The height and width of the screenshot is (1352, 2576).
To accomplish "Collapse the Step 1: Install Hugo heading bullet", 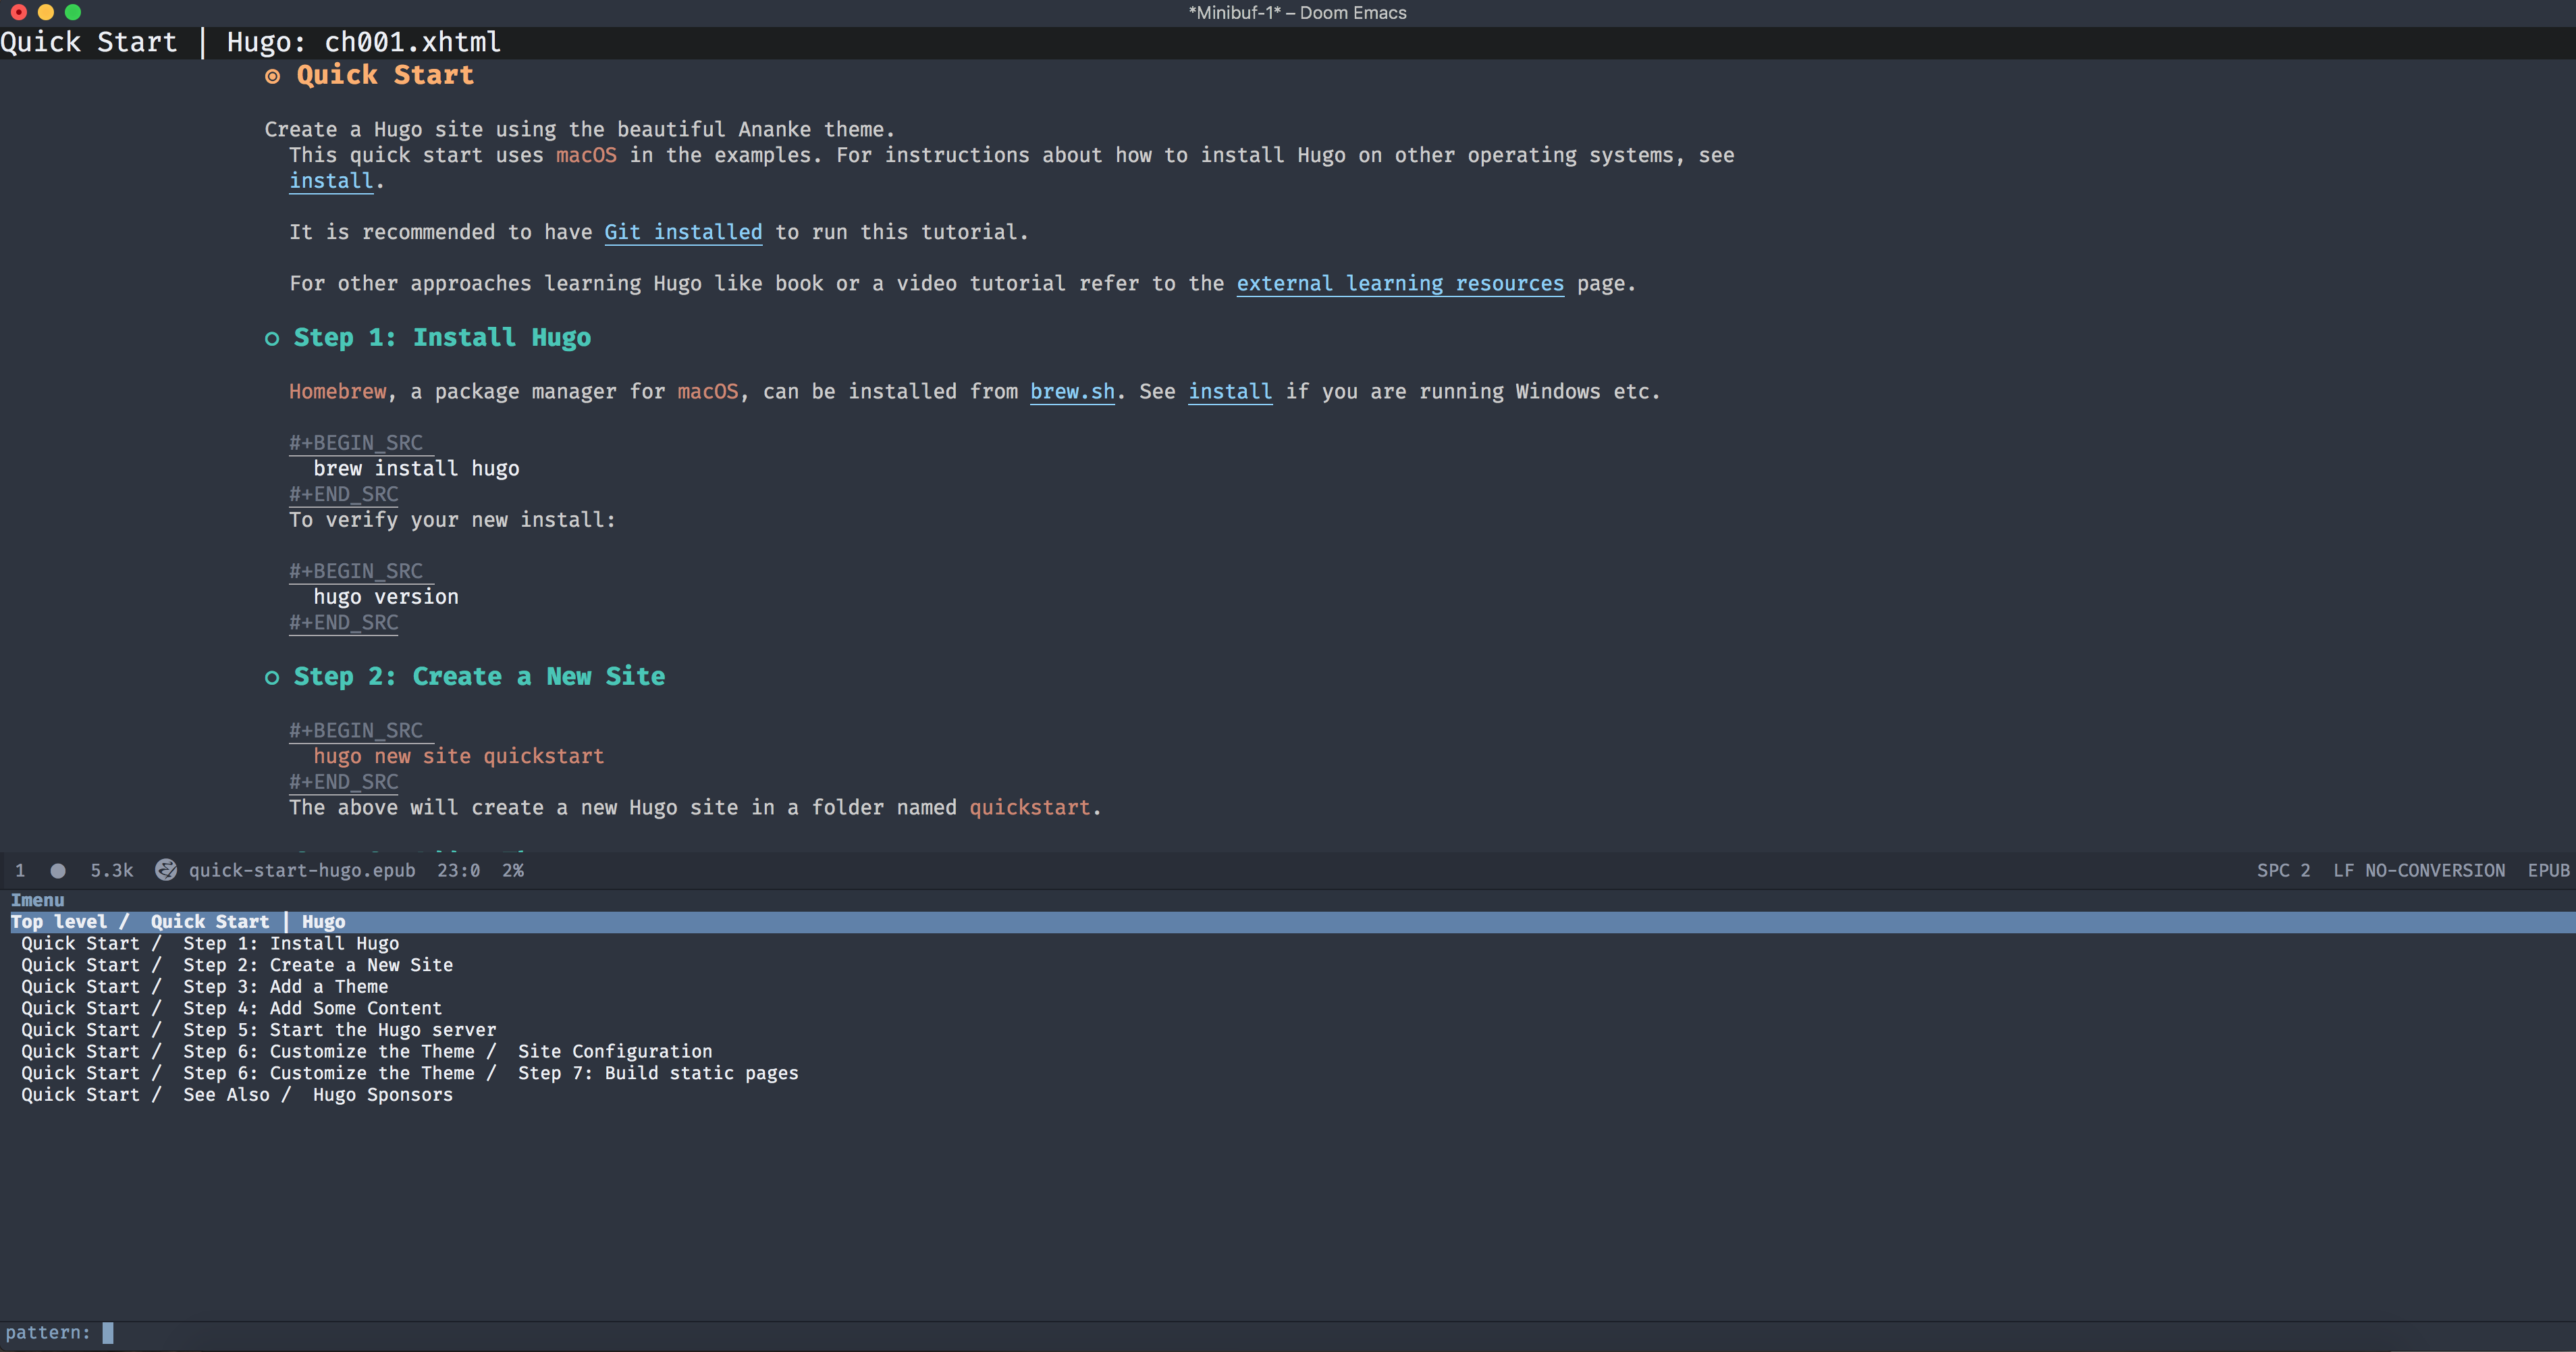I will tap(272, 339).
